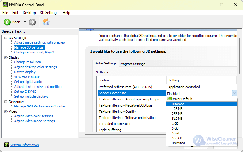Image resolution: width=243 pixels, height=152 pixels.
Task: Open Adjust desktop size and position
Action: click(38, 87)
